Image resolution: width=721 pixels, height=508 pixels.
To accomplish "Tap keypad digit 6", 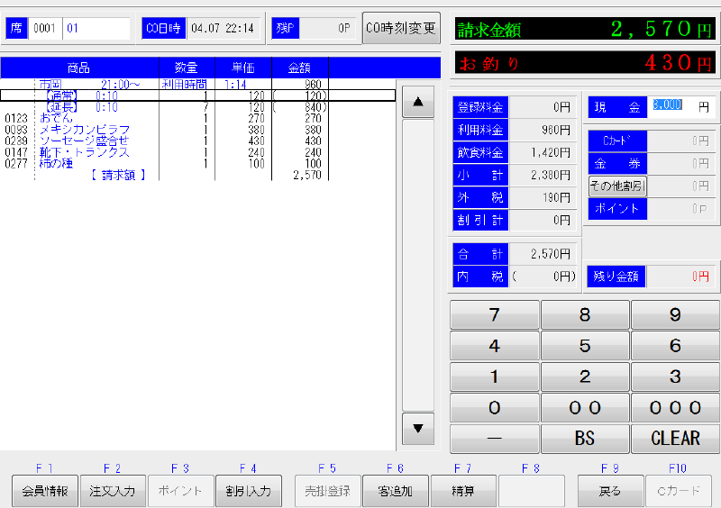I will [675, 346].
